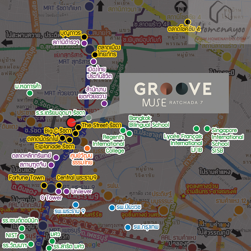Click the NIST label
The height and width of the screenshot is (251, 251).
(x=11, y=235)
